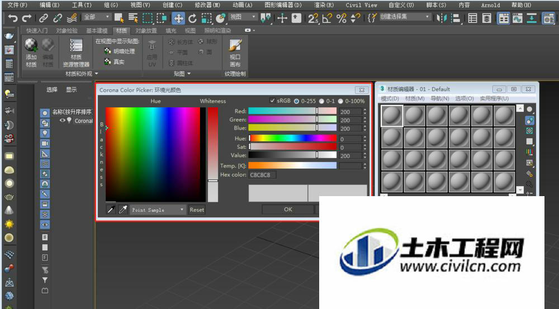This screenshot has width=559, height=309.
Task: Expand the 材质和外观 ribbon panel arrow
Action: point(96,74)
